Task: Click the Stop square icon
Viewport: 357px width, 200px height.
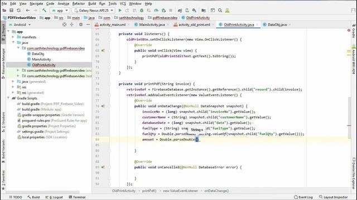Action: (x=171, y=11)
